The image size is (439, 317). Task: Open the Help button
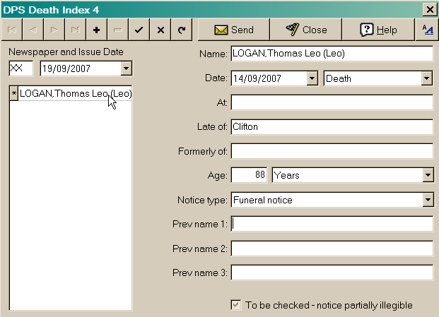[378, 30]
